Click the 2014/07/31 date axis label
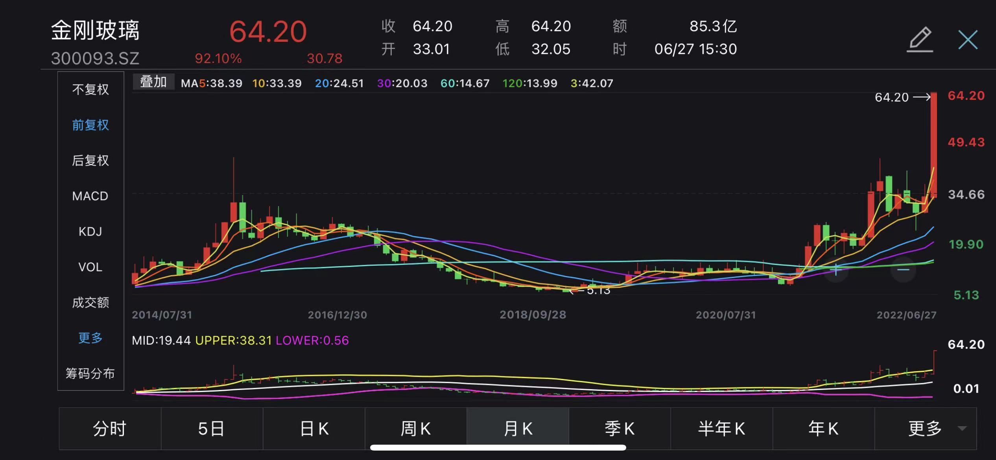Viewport: 996px width, 460px height. [x=162, y=315]
